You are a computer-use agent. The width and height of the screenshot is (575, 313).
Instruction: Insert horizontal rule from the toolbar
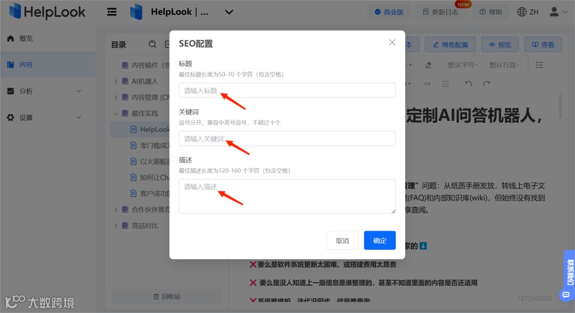tap(445, 84)
